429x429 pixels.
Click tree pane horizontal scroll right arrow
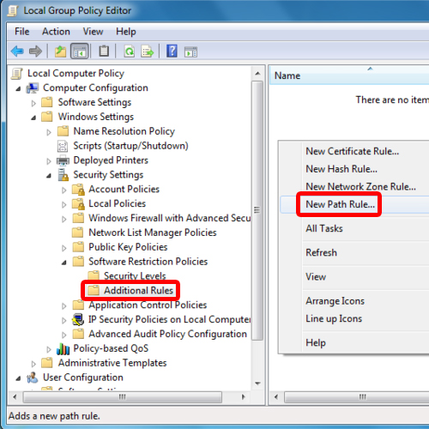(243, 397)
